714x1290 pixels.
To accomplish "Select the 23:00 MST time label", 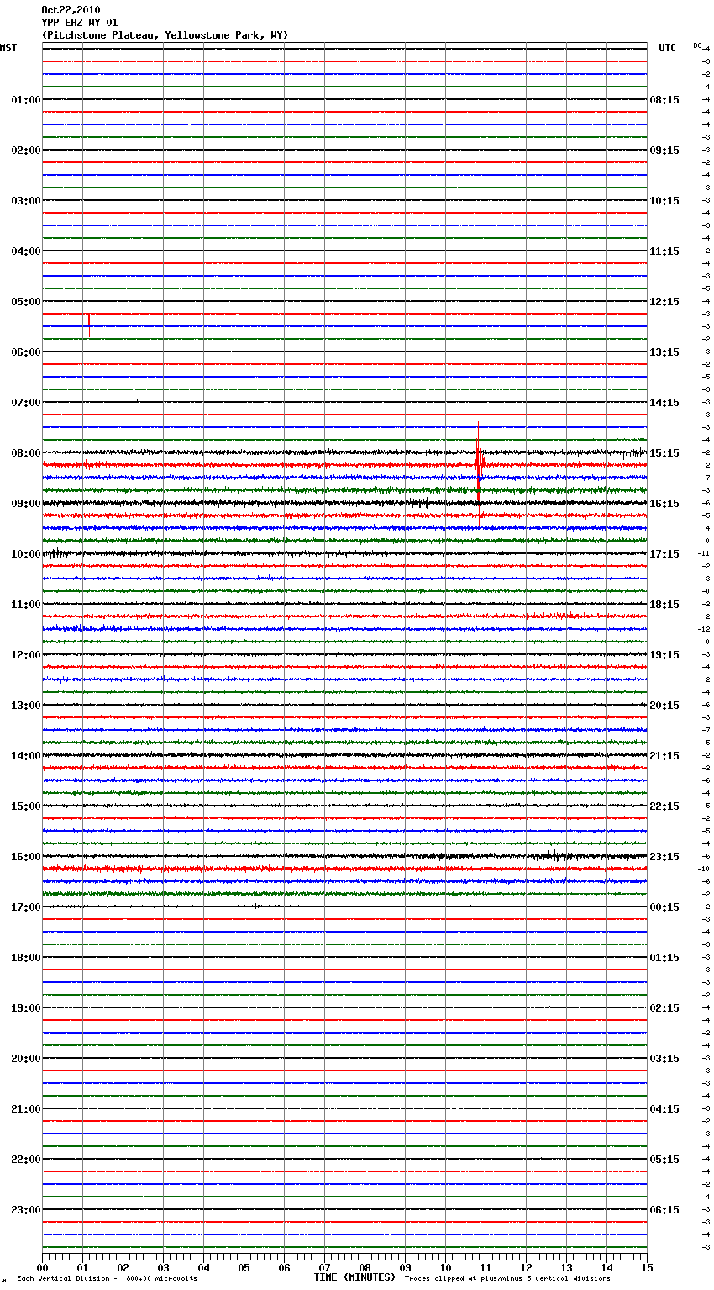I will tap(26, 1210).
